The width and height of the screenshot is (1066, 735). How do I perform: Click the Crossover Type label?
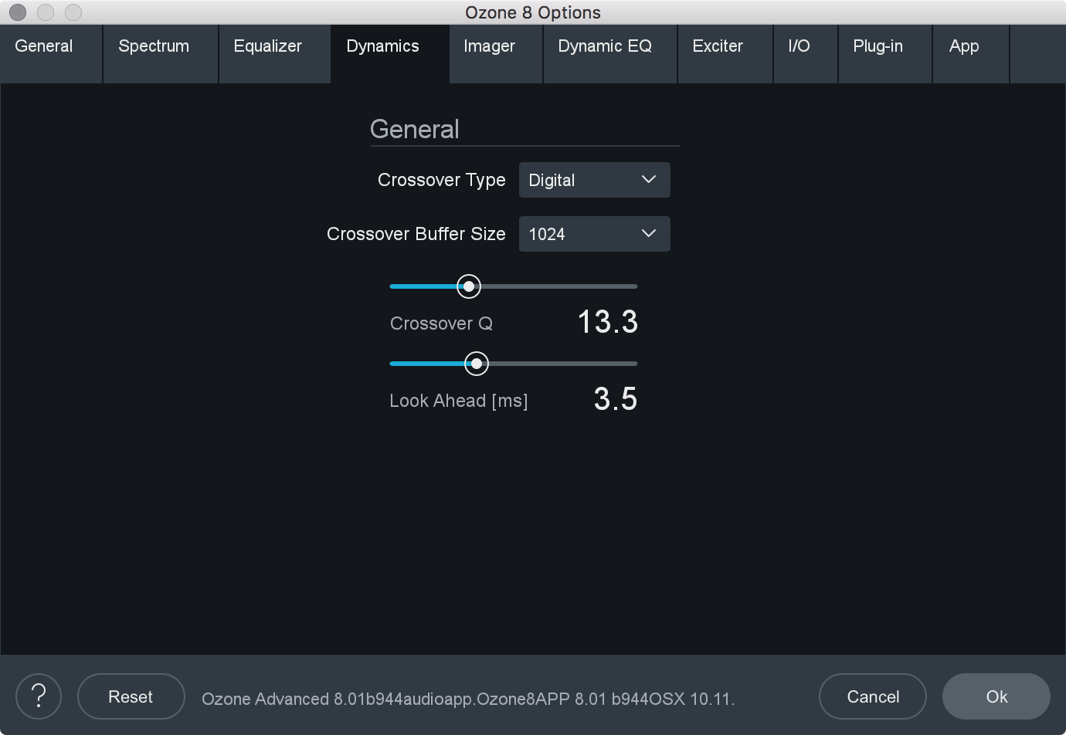tap(442, 180)
